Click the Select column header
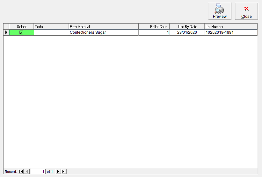Image resolution: width=262 pixels, height=177 pixels. point(22,27)
